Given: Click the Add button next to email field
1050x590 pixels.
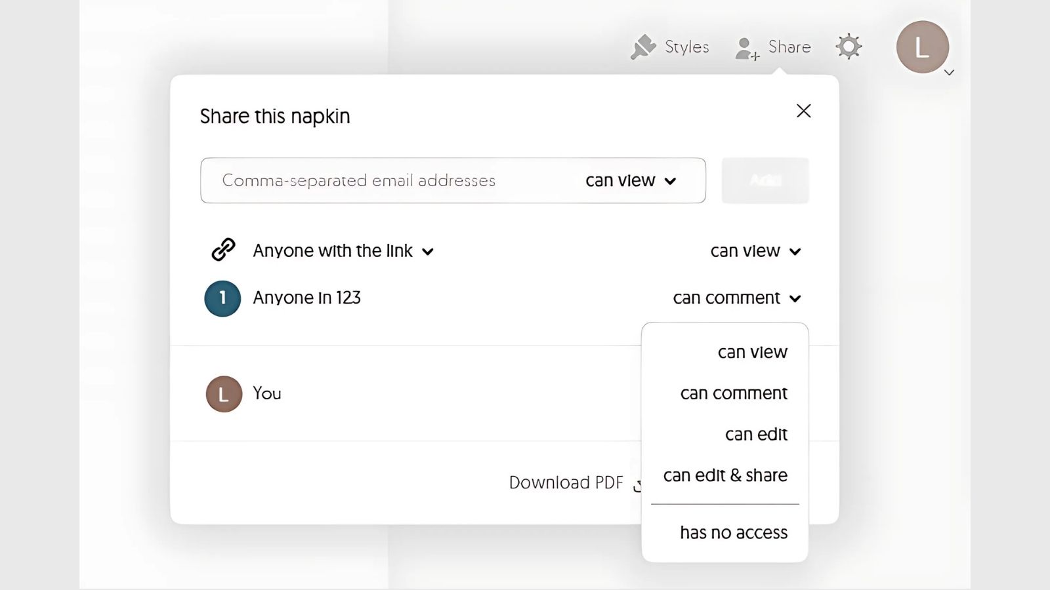Looking at the screenshot, I should 765,181.
